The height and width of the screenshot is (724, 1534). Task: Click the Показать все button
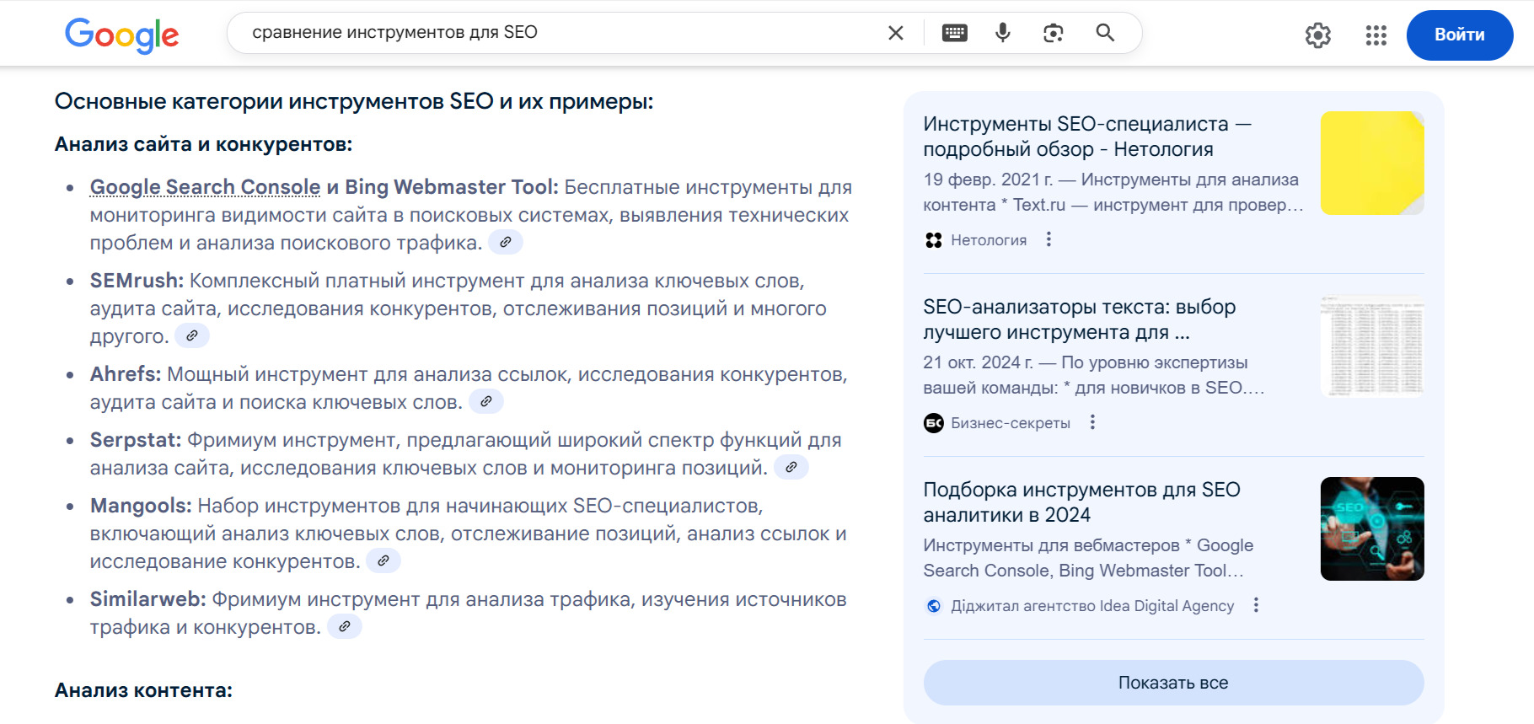point(1173,683)
